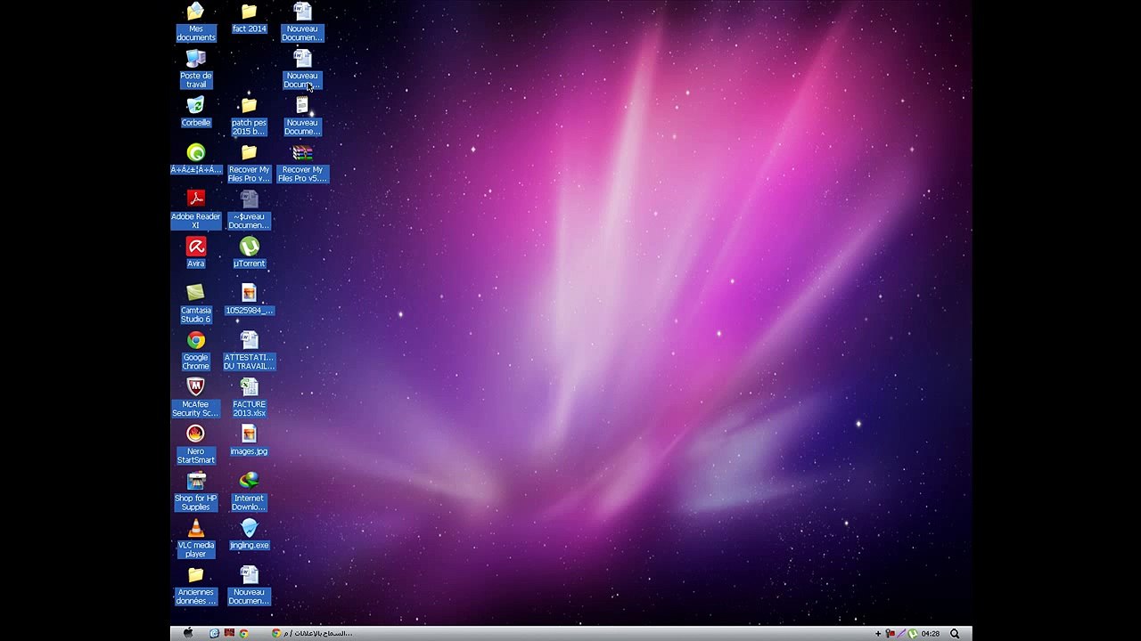Viewport: 1141px width, 641px height.
Task: Launch Adobe Reader XI from the desktop
Action: pyautogui.click(x=195, y=211)
